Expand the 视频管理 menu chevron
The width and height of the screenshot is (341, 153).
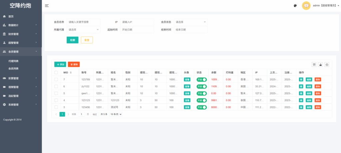tap(36, 87)
